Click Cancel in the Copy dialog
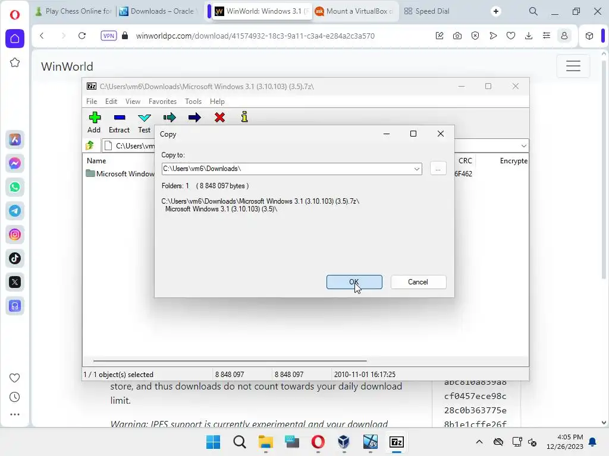This screenshot has height=456, width=609. (418, 282)
